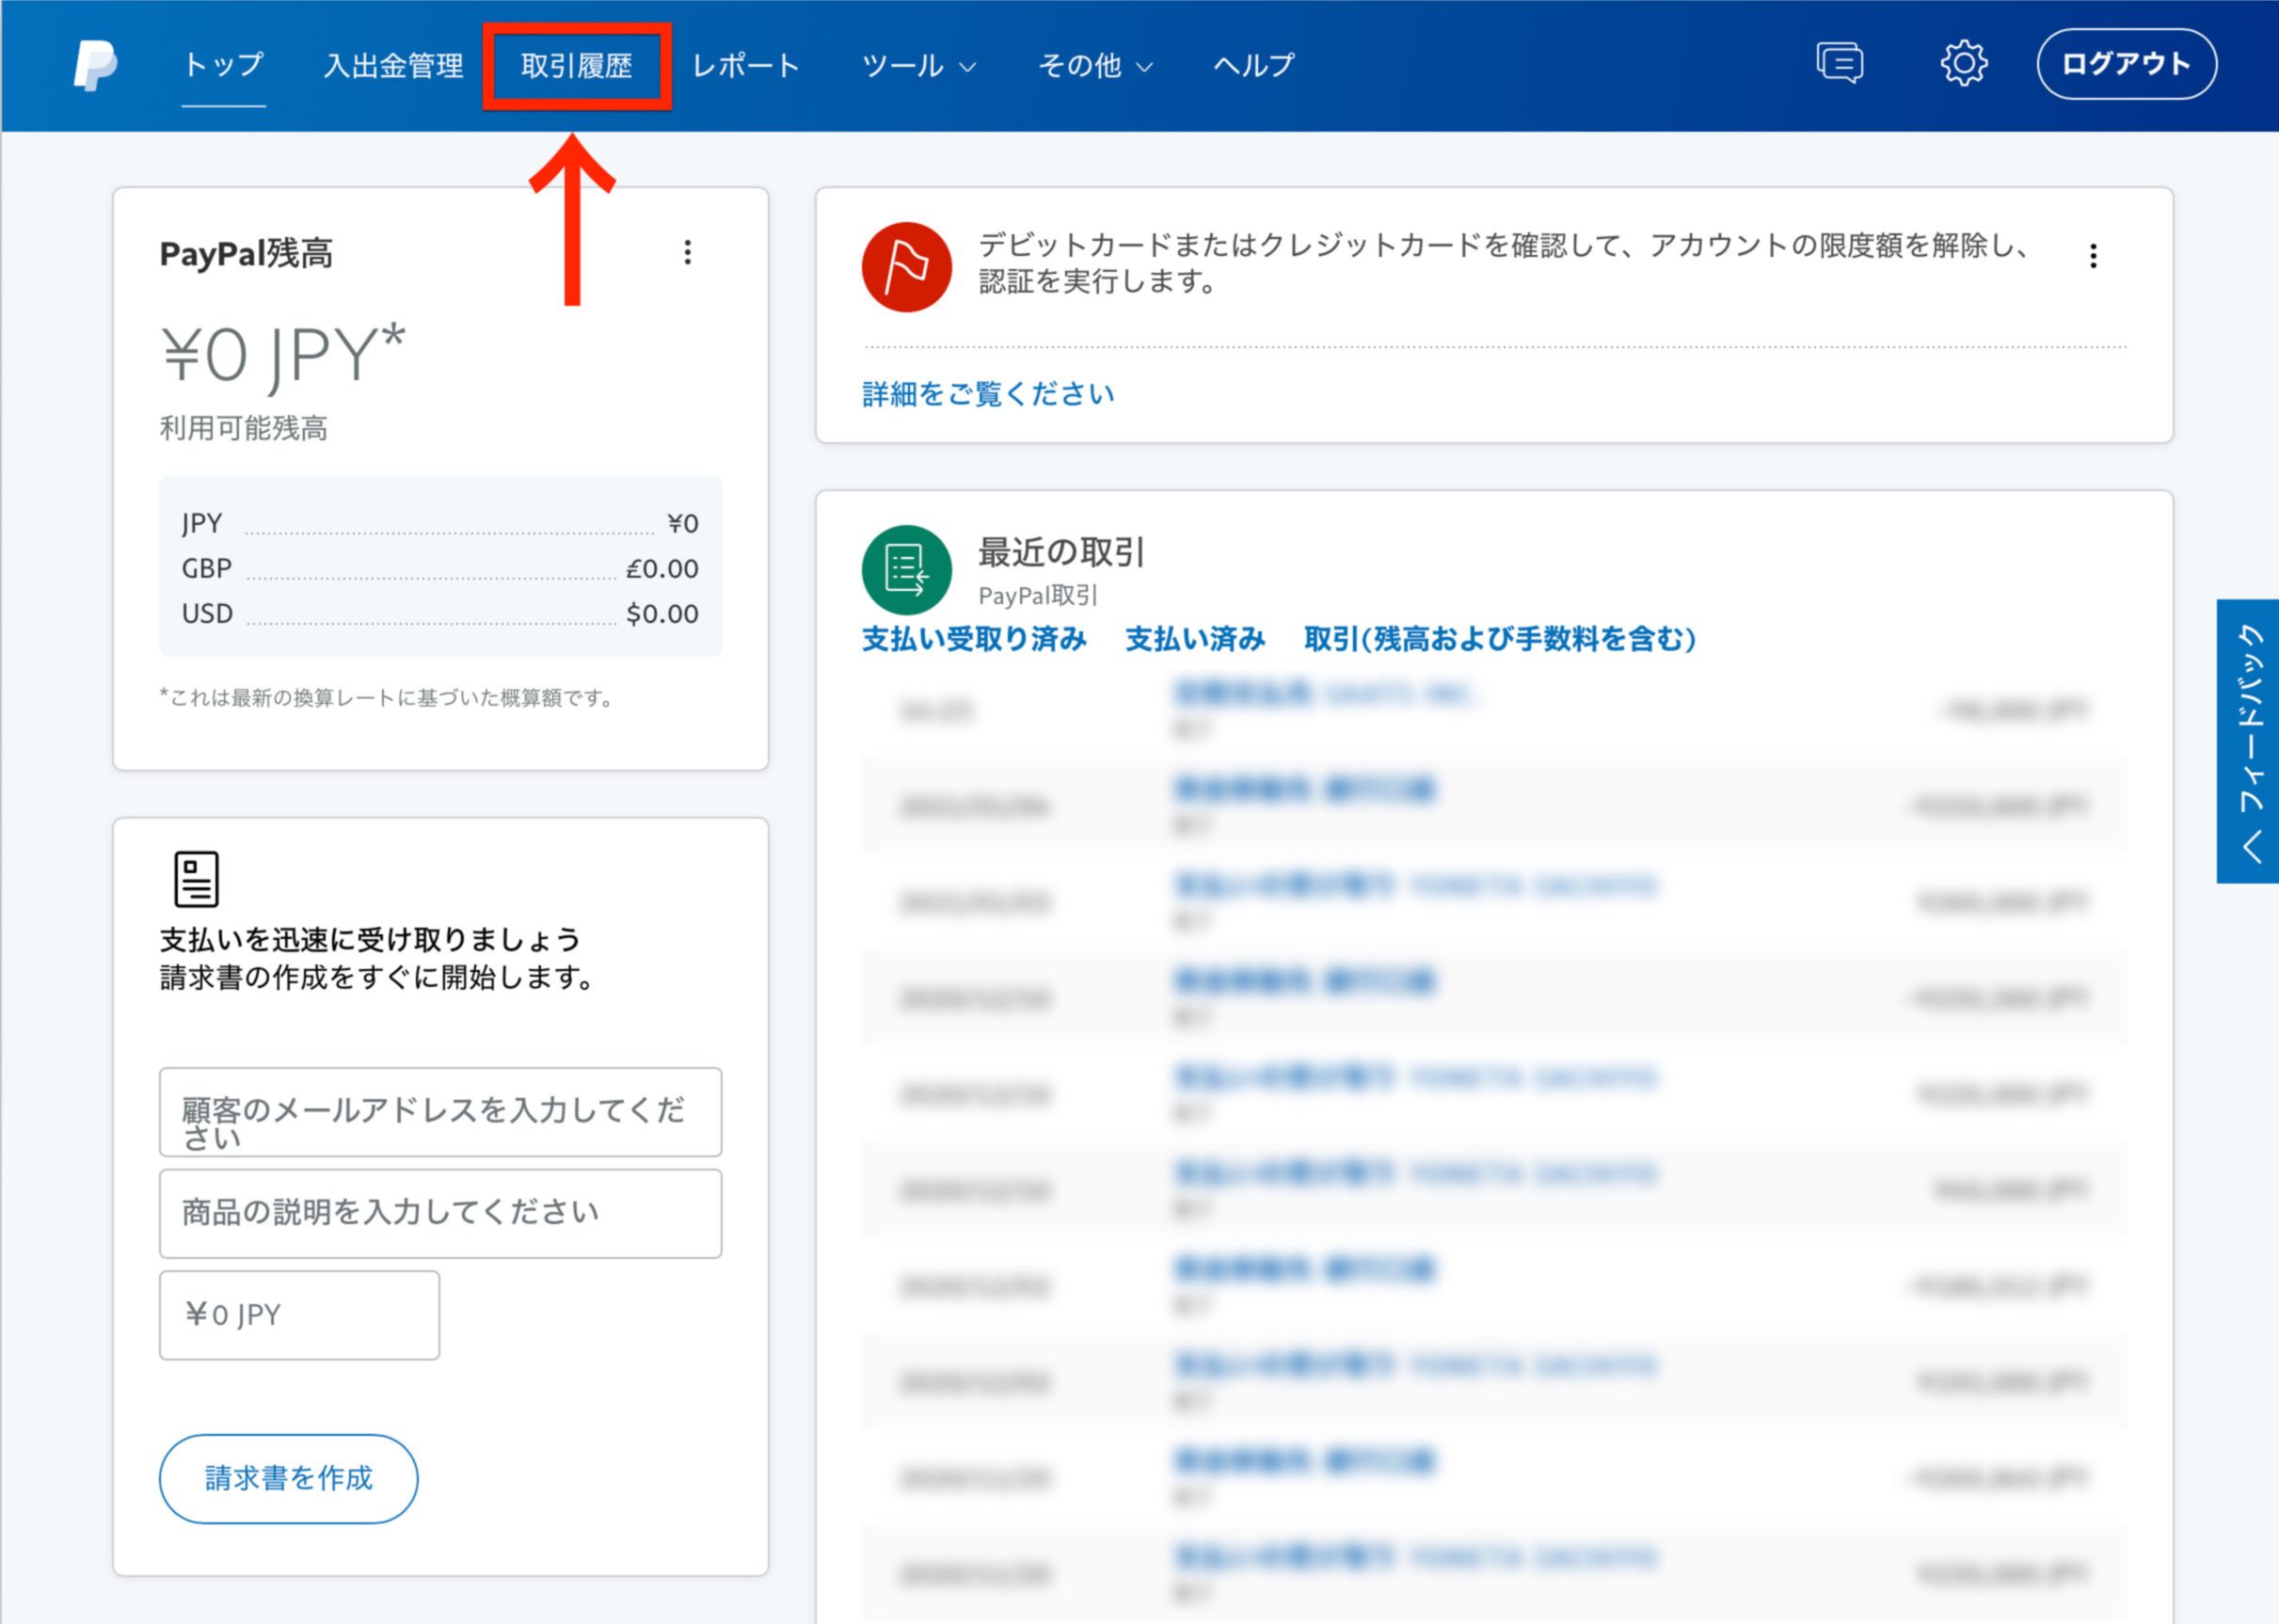The image size is (2279, 1624).
Task: Open the 取引履歴 menu item
Action: click(x=576, y=66)
